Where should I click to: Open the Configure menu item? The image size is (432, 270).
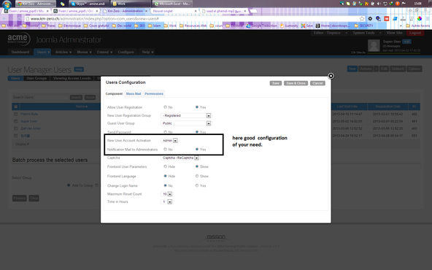tap(126, 52)
